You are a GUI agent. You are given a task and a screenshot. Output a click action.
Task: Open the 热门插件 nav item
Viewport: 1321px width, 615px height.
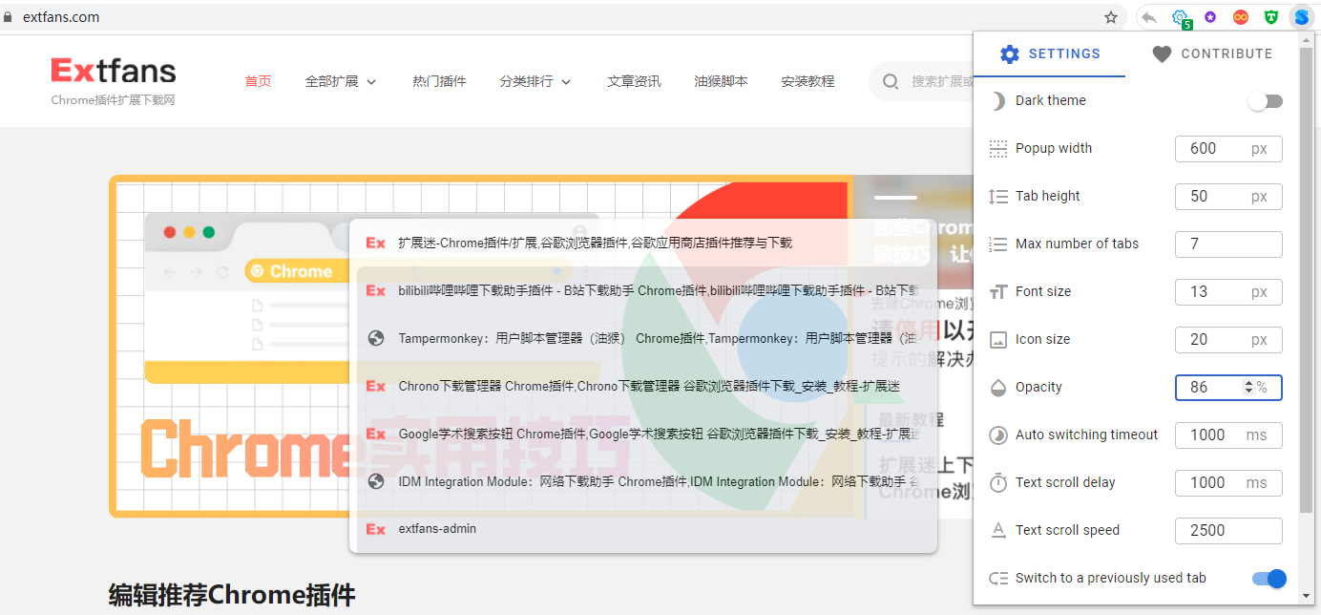coord(439,82)
